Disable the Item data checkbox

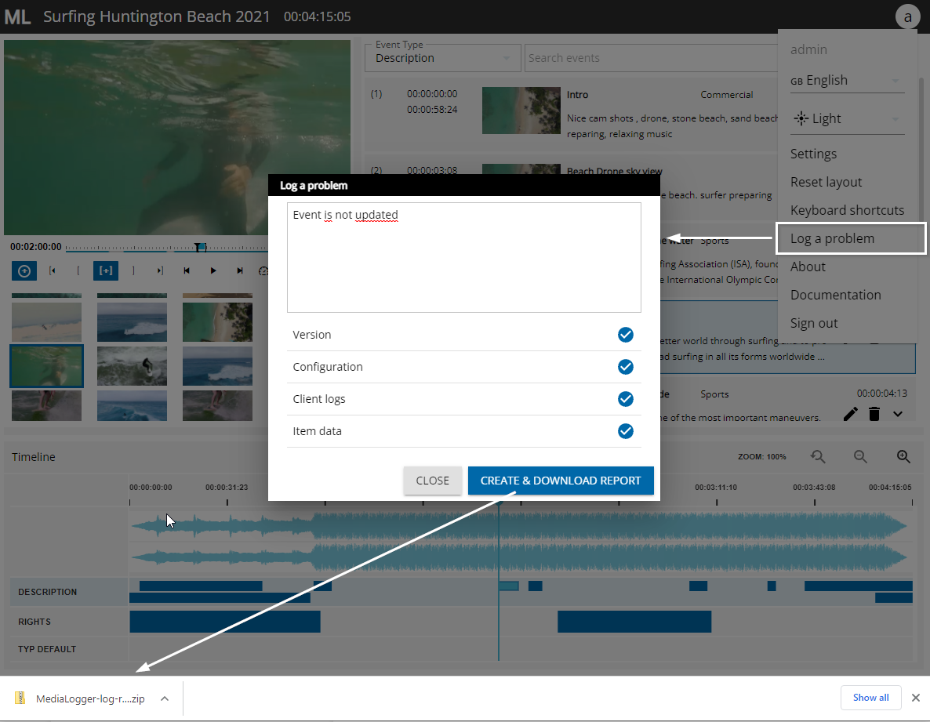pos(625,431)
